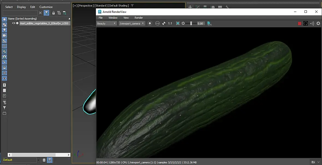Toggle the Display Cameras filter icon

click(4, 35)
